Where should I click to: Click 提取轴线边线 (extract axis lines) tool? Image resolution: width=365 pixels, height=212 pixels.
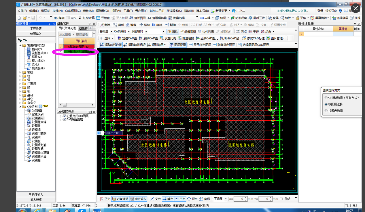(111, 45)
